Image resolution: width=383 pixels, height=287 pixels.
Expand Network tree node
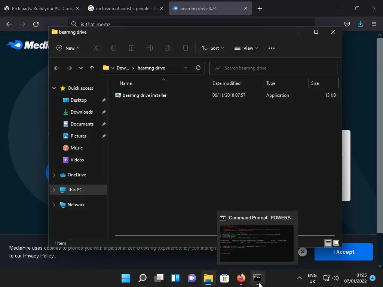coord(54,205)
